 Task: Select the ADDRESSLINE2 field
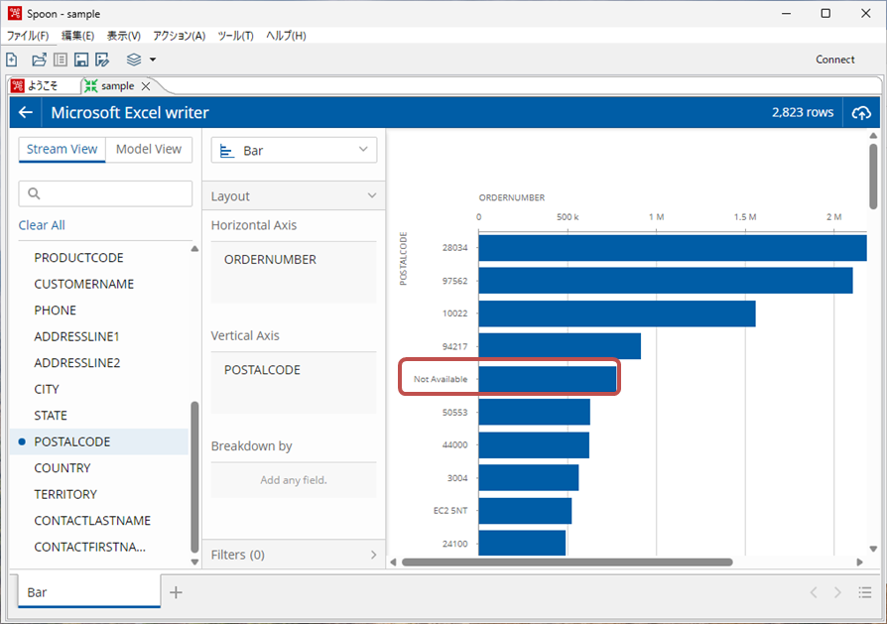click(x=77, y=363)
